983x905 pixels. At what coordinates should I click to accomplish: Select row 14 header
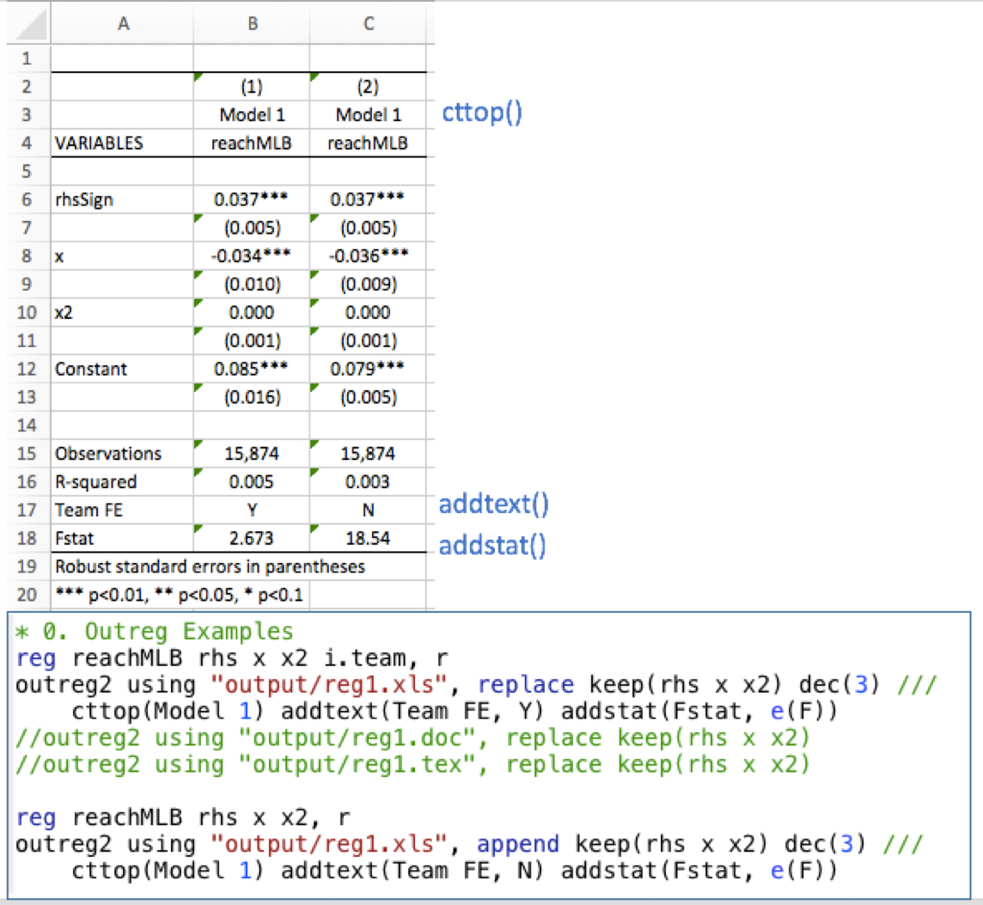click(x=27, y=425)
